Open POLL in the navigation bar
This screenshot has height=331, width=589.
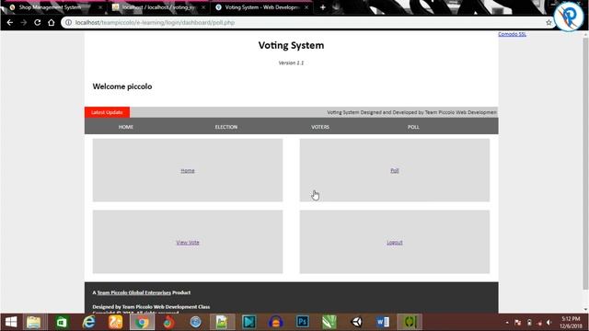[x=413, y=127]
